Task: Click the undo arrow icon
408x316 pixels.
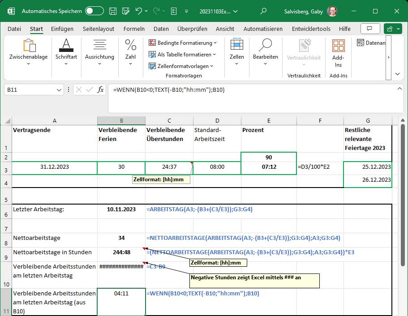Action: point(139,11)
